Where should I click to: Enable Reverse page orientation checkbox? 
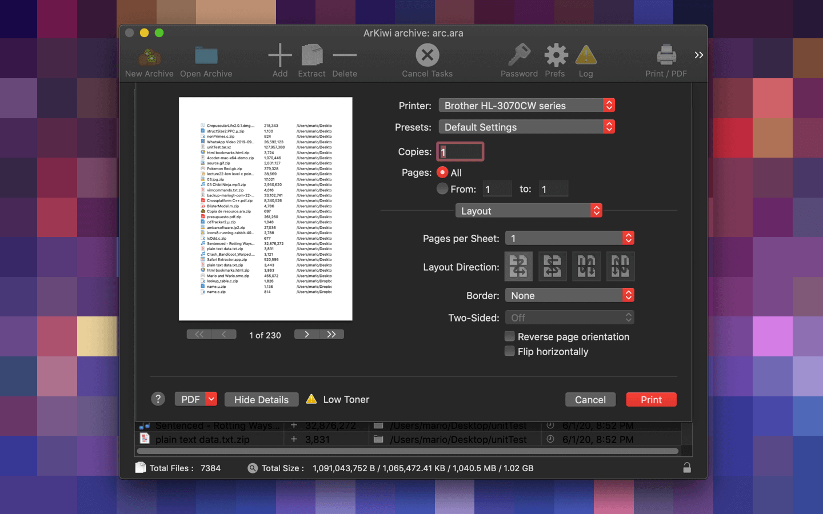tap(510, 336)
